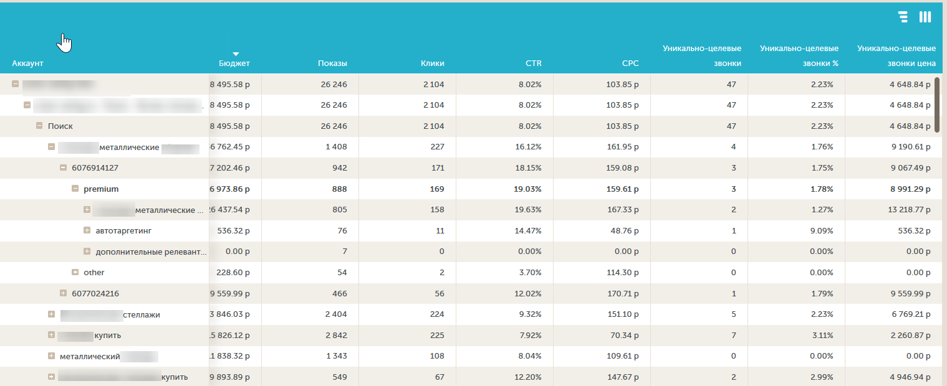The height and width of the screenshot is (386, 947).
Task: Open the column settings icon
Action: tap(925, 17)
